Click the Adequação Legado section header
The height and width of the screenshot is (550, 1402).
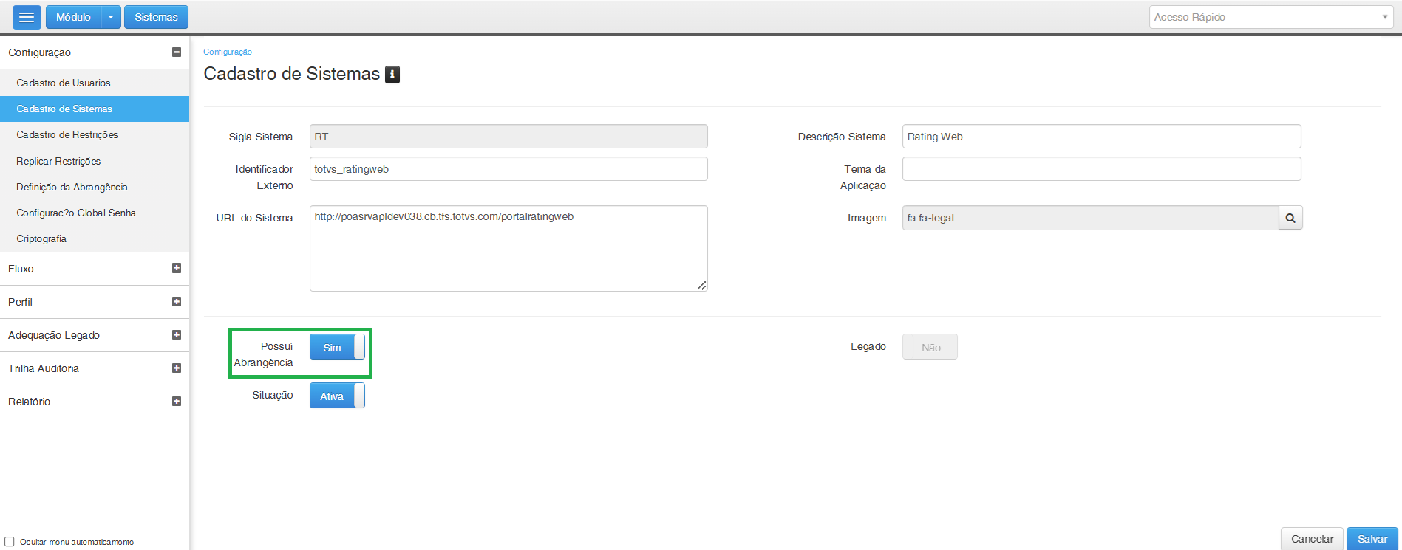[x=95, y=335]
